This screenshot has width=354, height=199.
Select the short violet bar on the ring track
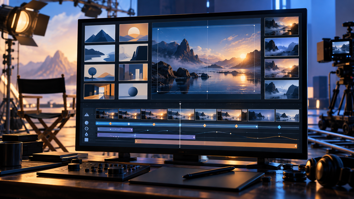(x=115, y=129)
